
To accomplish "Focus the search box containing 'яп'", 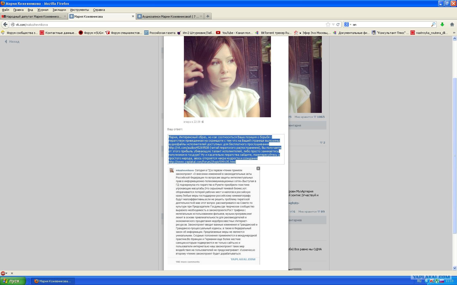I will 390,24.
